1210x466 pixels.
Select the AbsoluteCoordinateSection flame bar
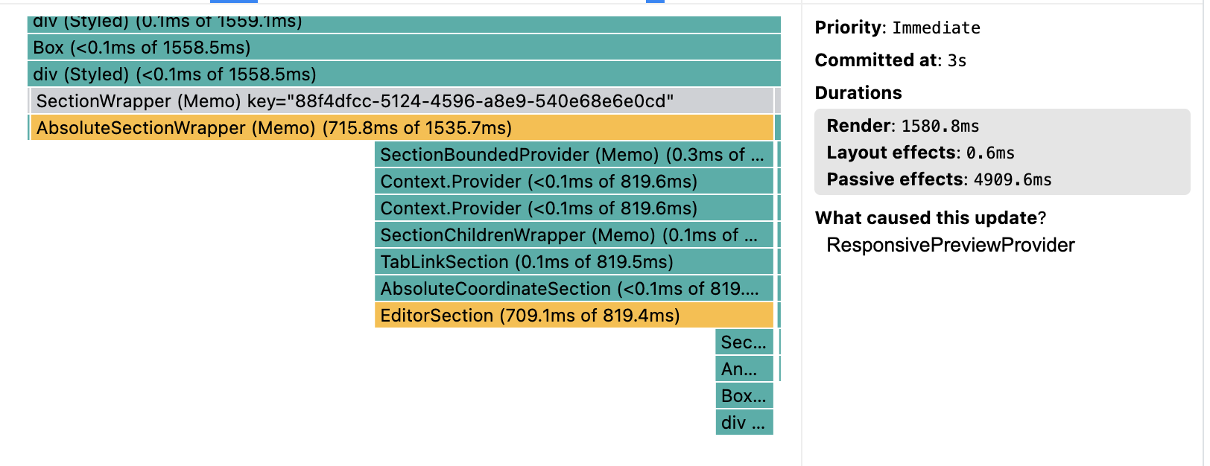[x=574, y=289]
